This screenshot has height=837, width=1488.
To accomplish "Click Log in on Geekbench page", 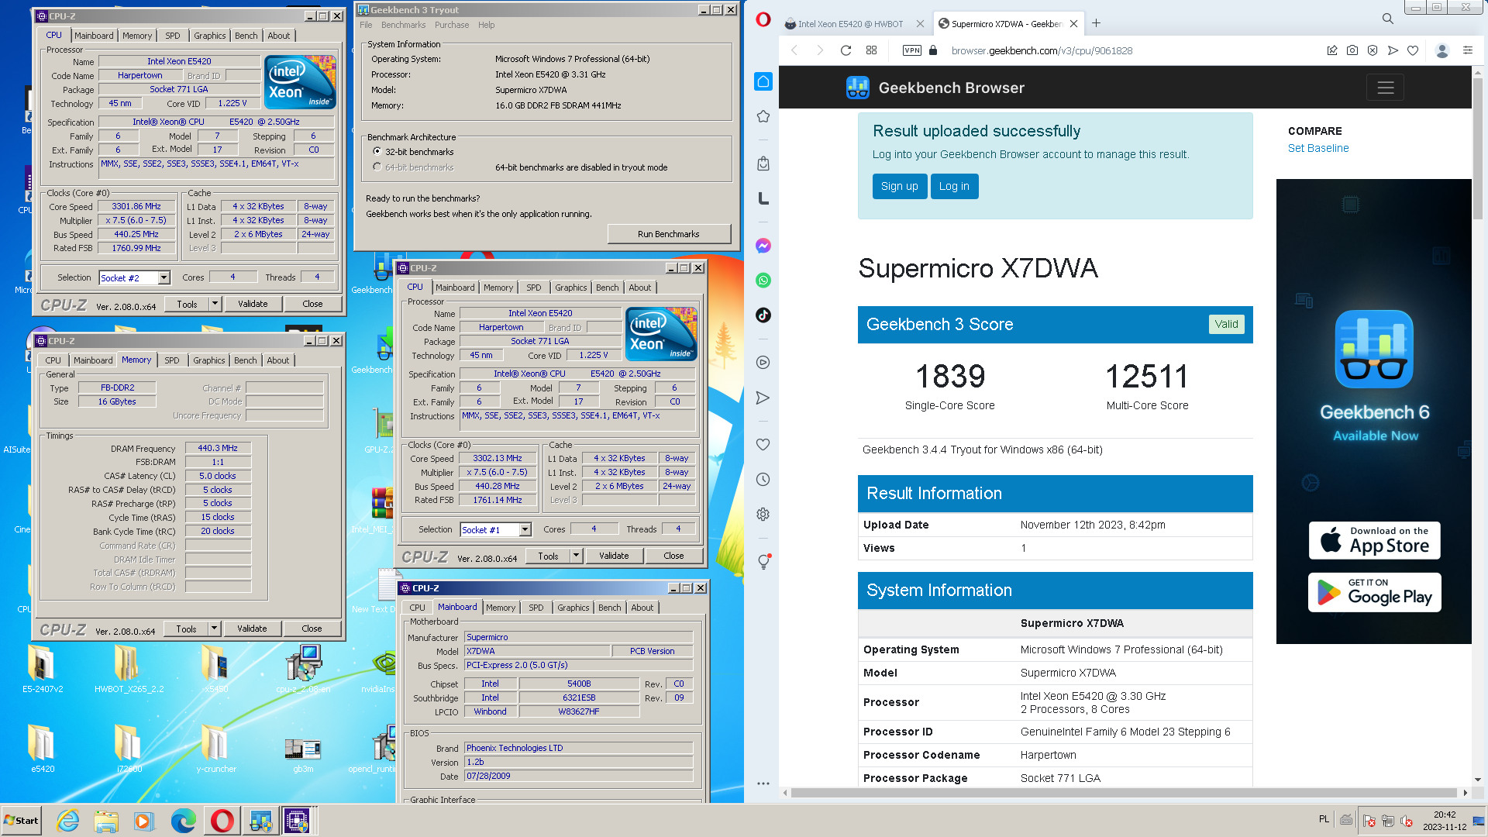I will [x=954, y=186].
